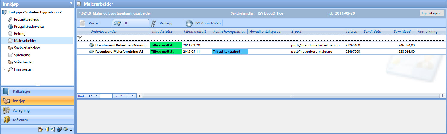Open the navigation pane overflow chevron
The height and width of the screenshot is (134, 447).
[x=71, y=129]
